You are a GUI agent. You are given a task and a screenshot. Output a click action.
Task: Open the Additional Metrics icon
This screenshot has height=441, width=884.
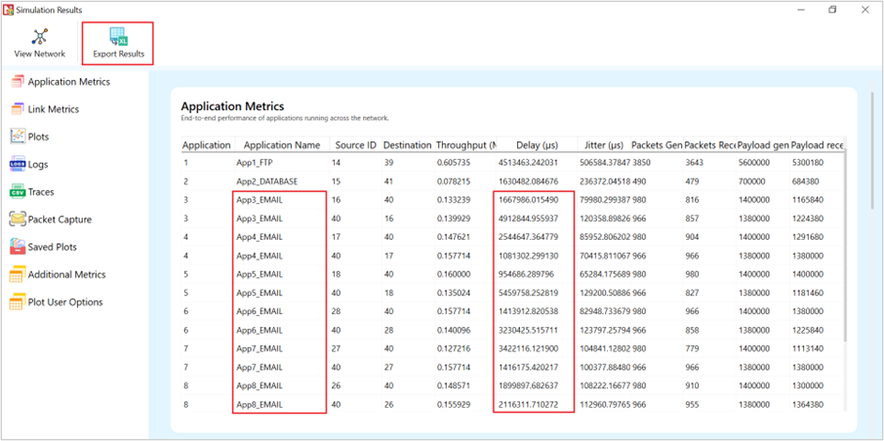coord(18,275)
